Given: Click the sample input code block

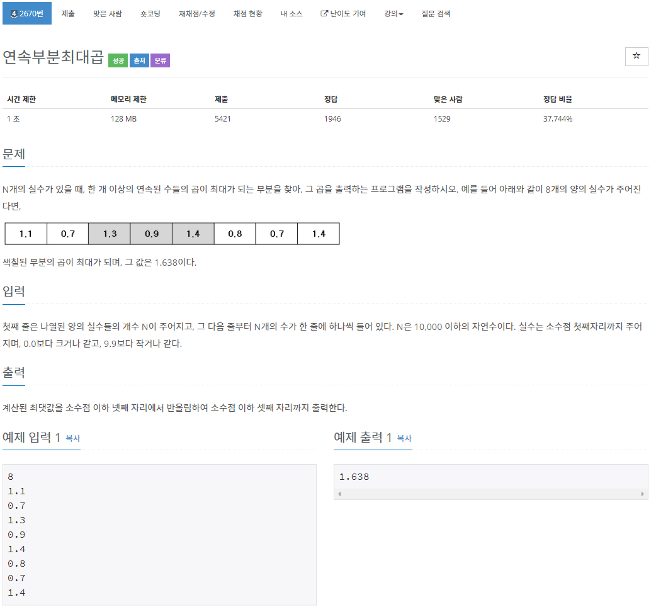Looking at the screenshot, I should coord(159,535).
